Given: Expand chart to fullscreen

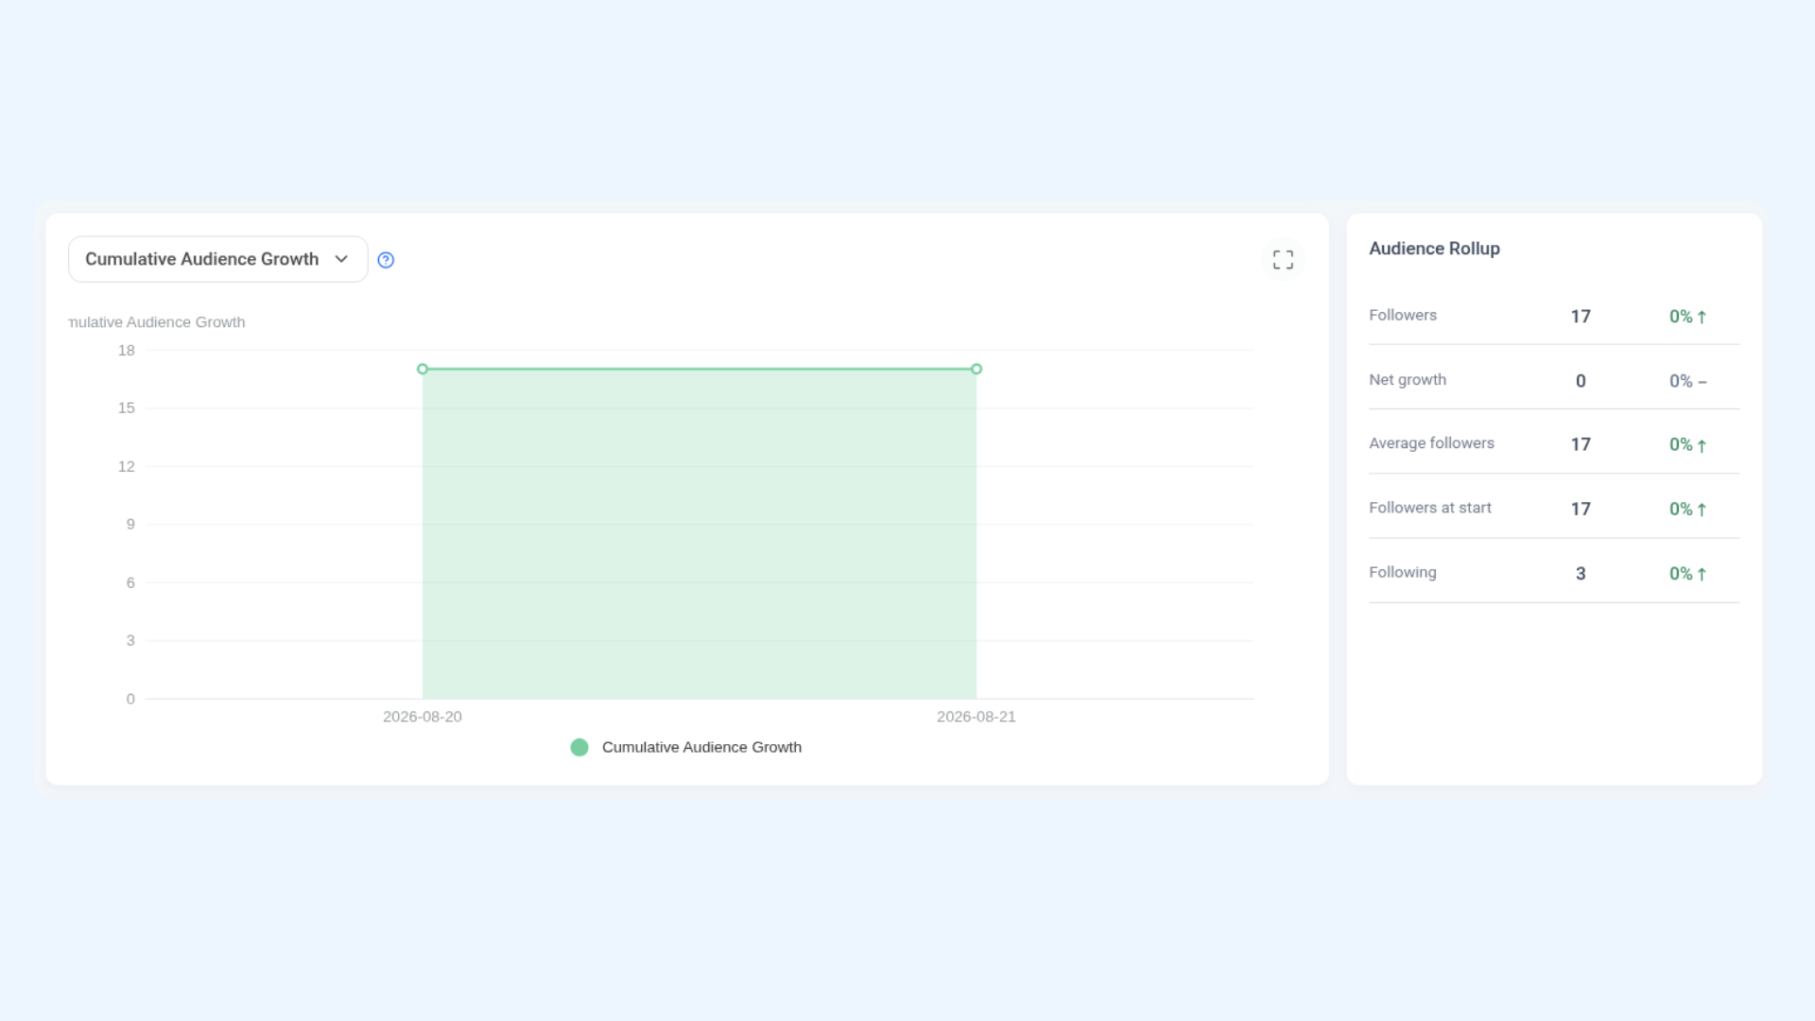Looking at the screenshot, I should (x=1283, y=259).
